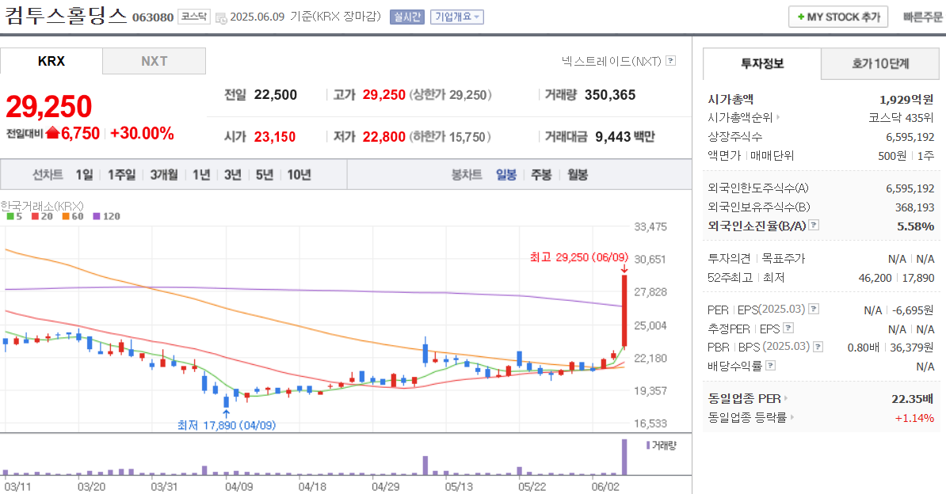Click the current price 29,250
The height and width of the screenshot is (494, 946).
(48, 106)
